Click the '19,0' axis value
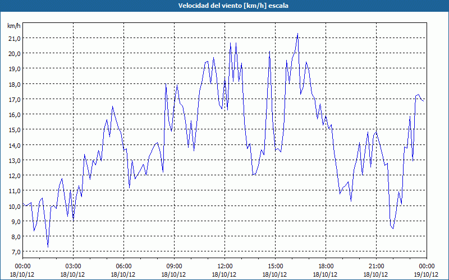This screenshot has width=449, height=280. point(14,69)
